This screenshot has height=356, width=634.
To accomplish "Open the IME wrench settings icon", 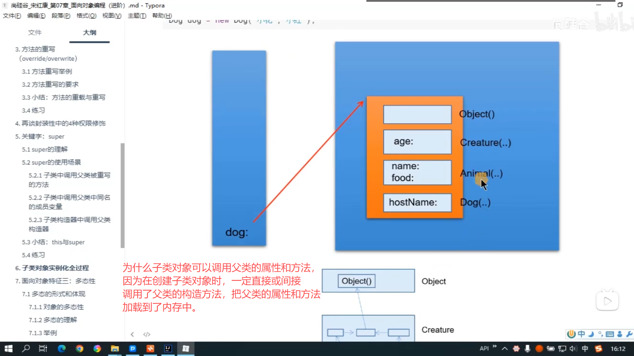I will click(x=629, y=334).
